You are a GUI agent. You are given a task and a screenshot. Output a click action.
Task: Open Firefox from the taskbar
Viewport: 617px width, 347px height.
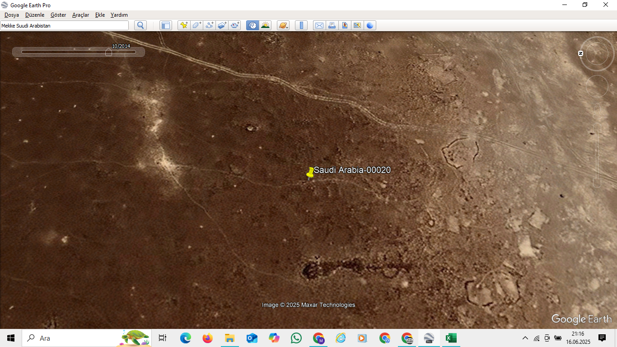207,338
